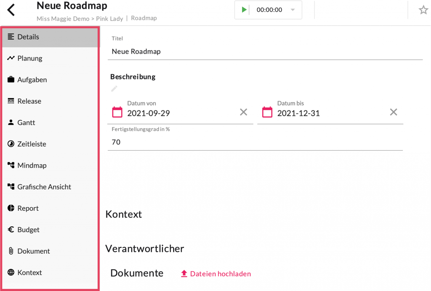Viewport: 431px width, 291px height.
Task: Click the back arrow icon
Action: point(11,10)
